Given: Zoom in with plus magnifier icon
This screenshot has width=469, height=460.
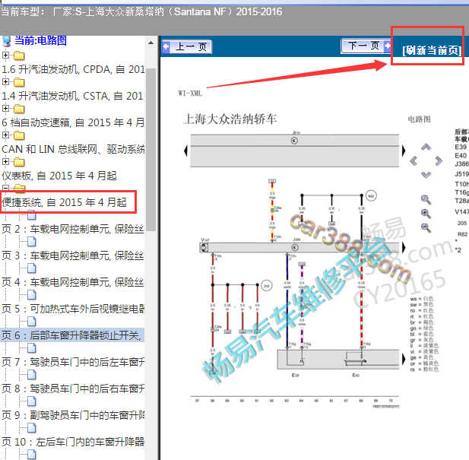Looking at the screenshot, I should click(x=426, y=214).
